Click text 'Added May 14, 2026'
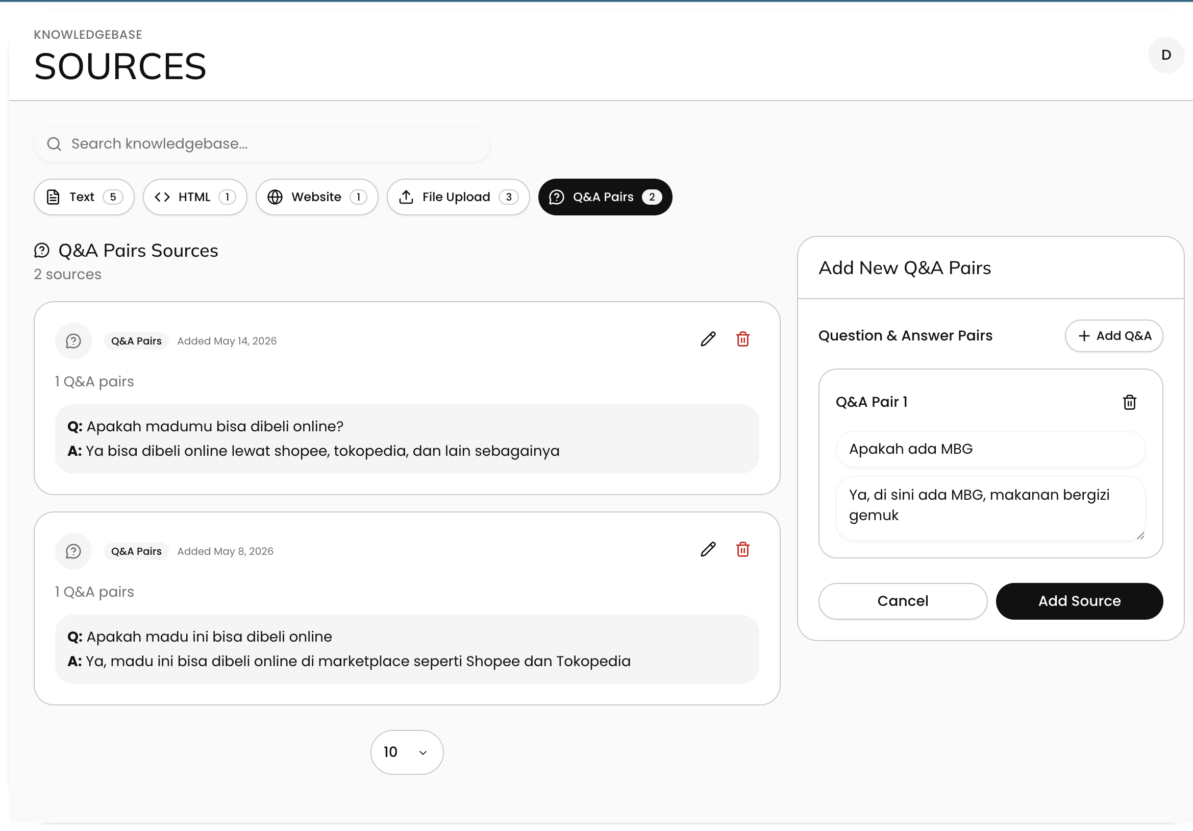Viewport: 1193px width, 831px height. 227,341
